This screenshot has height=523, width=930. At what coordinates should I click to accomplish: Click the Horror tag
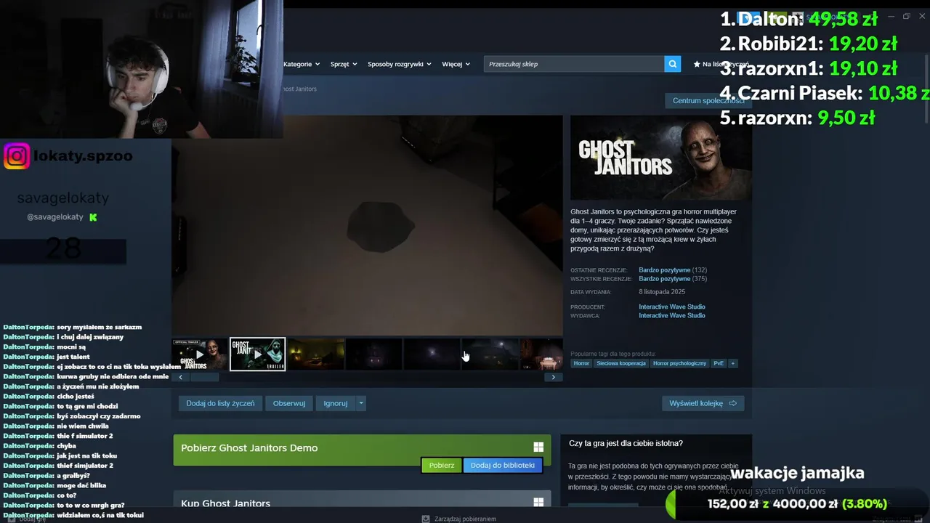point(581,363)
